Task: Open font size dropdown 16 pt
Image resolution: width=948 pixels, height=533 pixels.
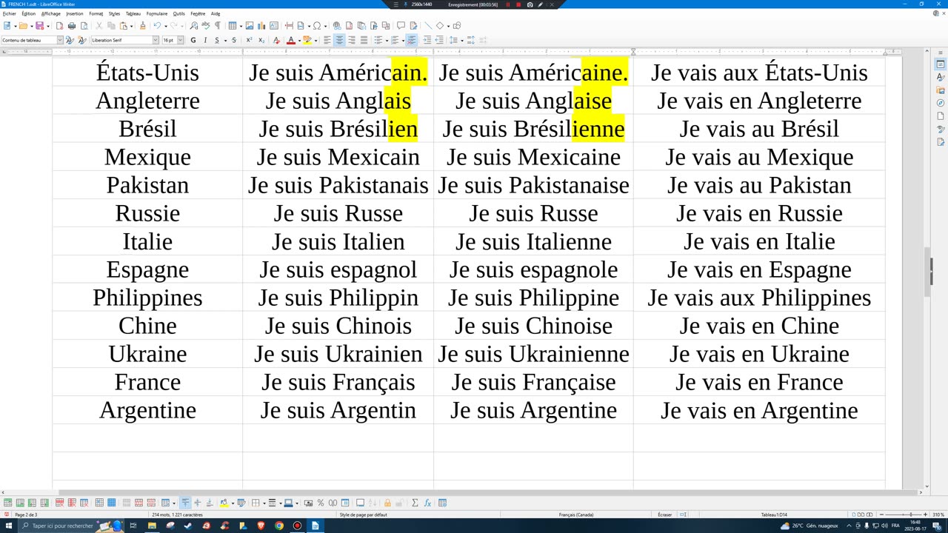Action: (x=180, y=40)
